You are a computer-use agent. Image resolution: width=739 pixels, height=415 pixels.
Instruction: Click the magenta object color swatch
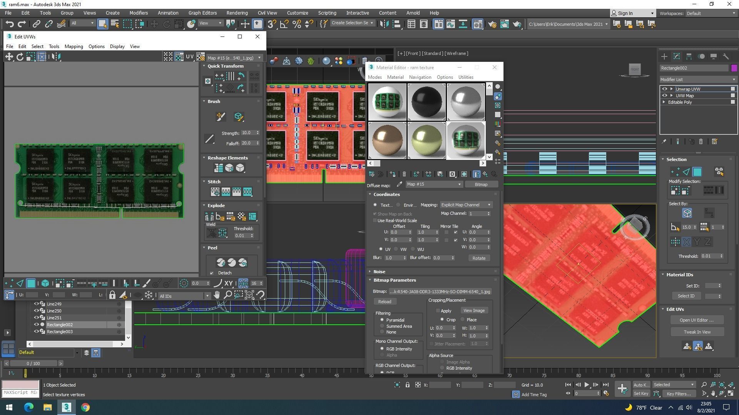[x=734, y=68]
